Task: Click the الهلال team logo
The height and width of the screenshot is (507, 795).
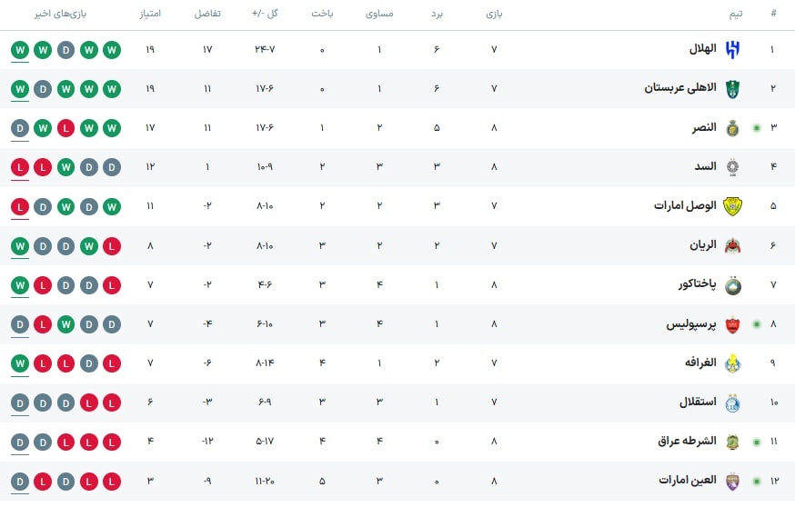Action: (x=732, y=50)
